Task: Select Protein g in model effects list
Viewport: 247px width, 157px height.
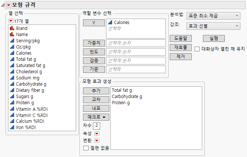Action: pyautogui.click(x=121, y=103)
